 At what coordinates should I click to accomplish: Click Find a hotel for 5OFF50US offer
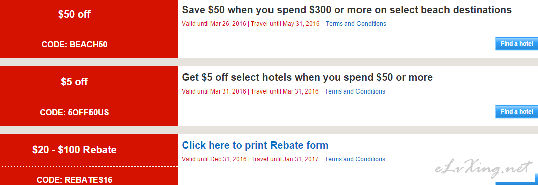[x=516, y=112]
